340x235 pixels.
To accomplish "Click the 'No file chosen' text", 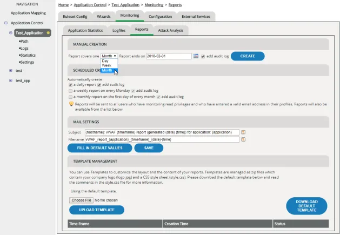I will 106,200.
